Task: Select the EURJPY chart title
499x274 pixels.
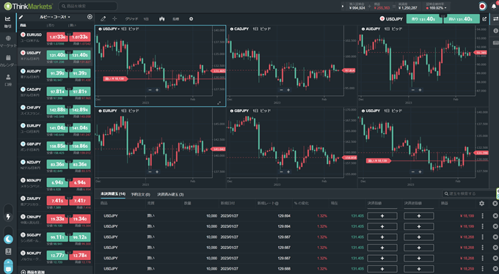Action: pyautogui.click(x=110, y=111)
